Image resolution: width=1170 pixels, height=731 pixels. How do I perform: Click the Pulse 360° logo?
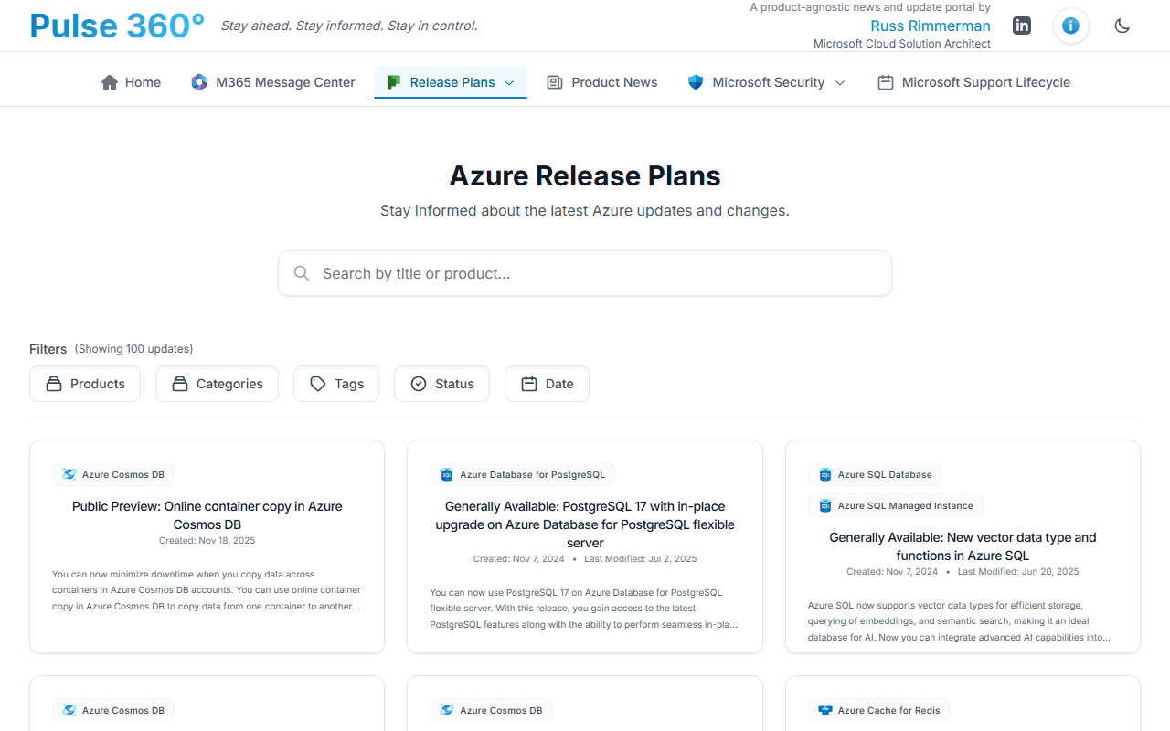117,26
